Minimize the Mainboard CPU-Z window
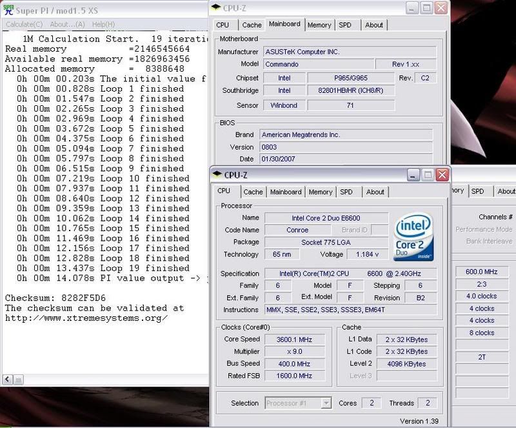Viewport: 516px width, 428px height. (x=412, y=8)
